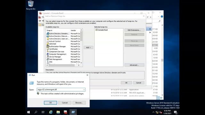Click OK in Add or Remove Snap-ins
Screen dimensions: 205x115
pos(126,83)
